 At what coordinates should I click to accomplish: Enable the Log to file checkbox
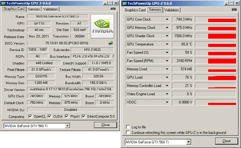click(128, 127)
